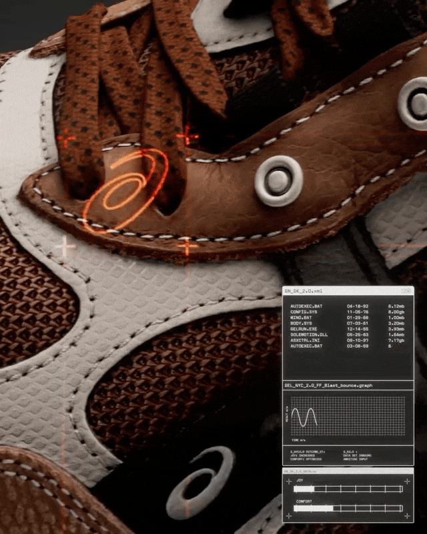Click the 6.12mb file size
Screen dimensions: 427x534
pos(396,306)
